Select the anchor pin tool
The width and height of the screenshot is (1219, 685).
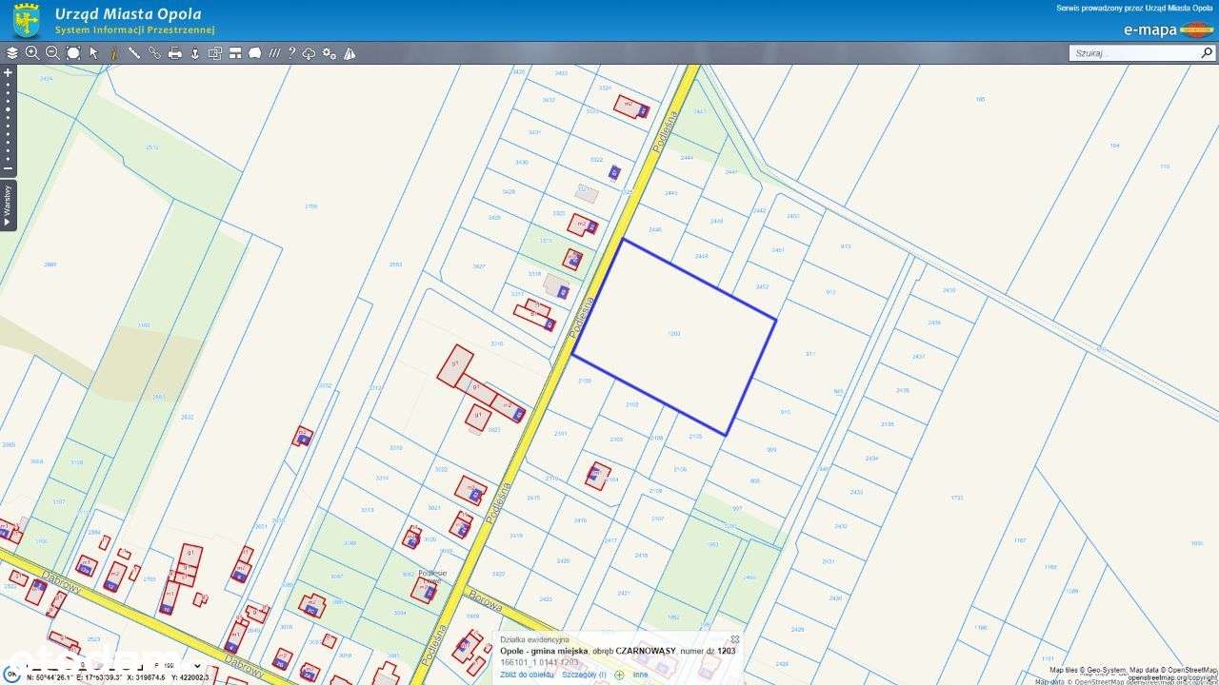(x=195, y=53)
